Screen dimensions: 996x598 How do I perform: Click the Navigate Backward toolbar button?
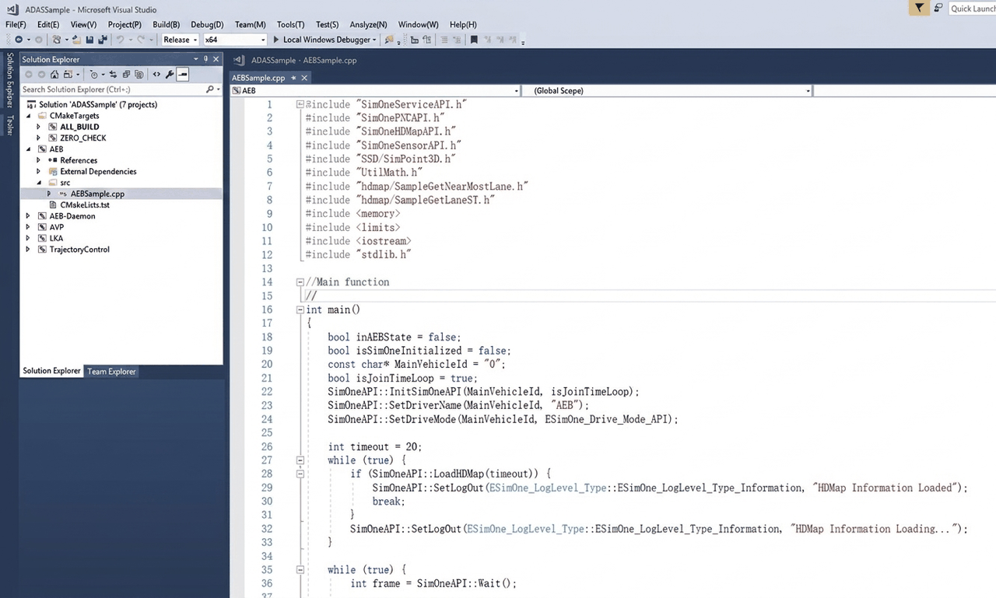19,40
